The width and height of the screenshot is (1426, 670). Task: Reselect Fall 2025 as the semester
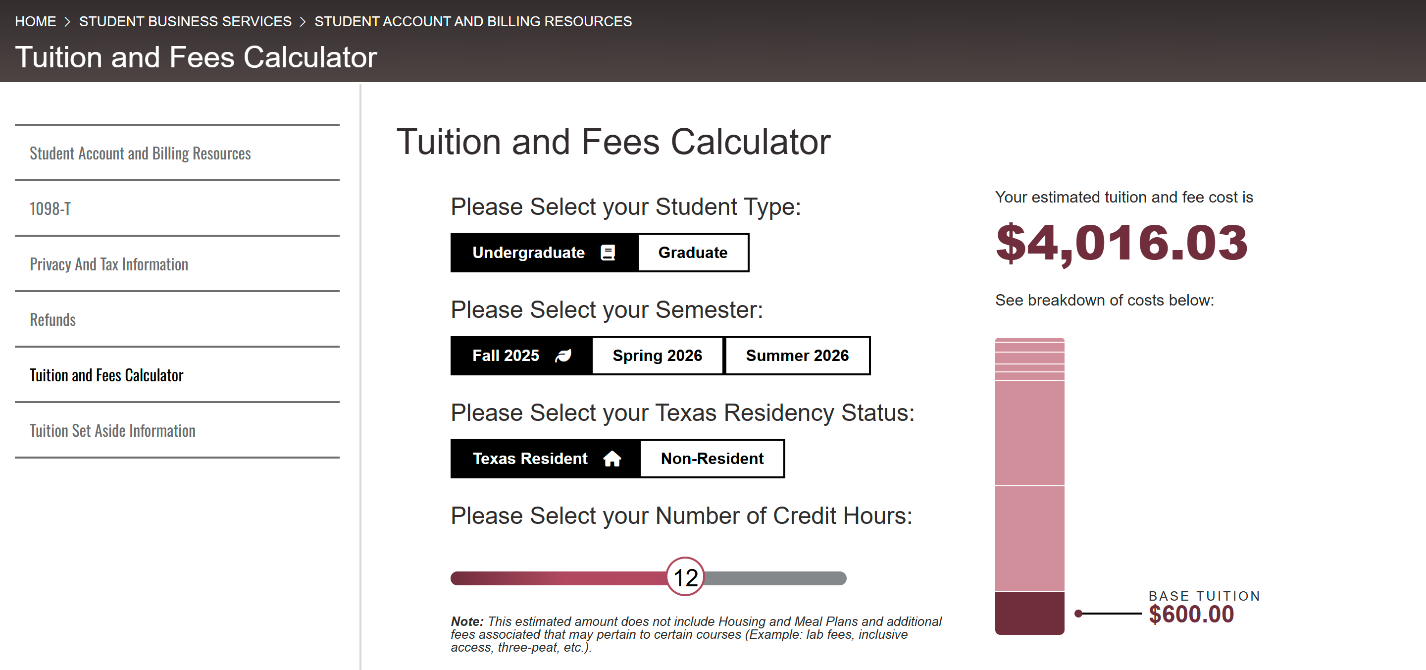(x=506, y=355)
